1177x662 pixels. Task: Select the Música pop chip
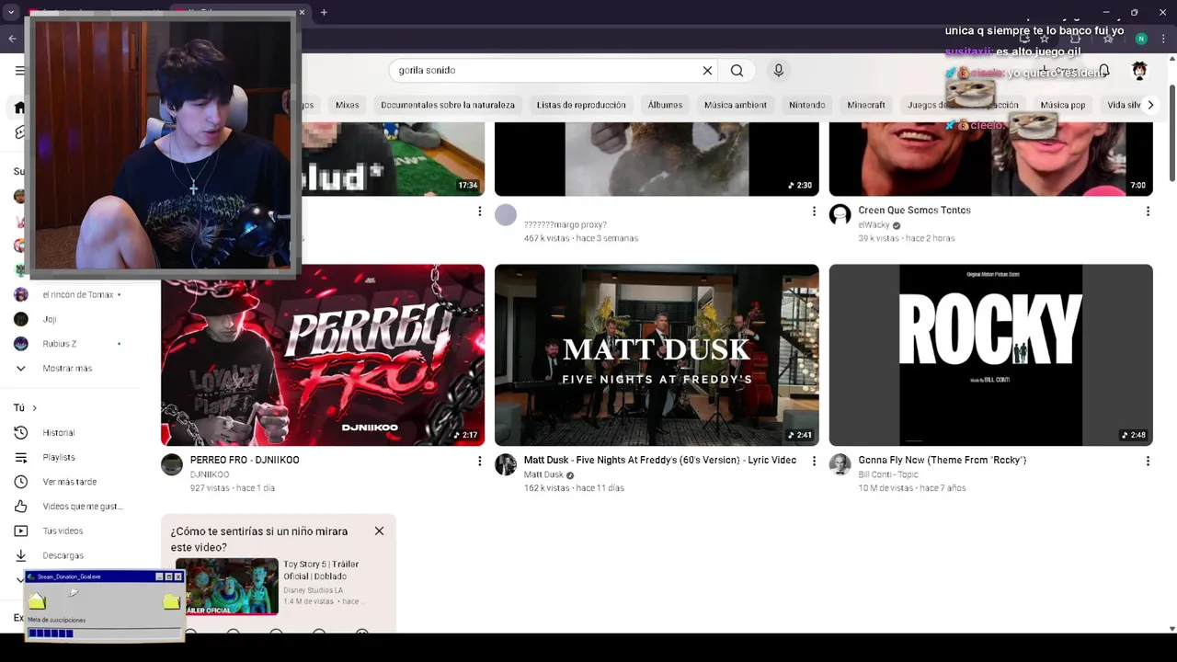click(x=1063, y=105)
